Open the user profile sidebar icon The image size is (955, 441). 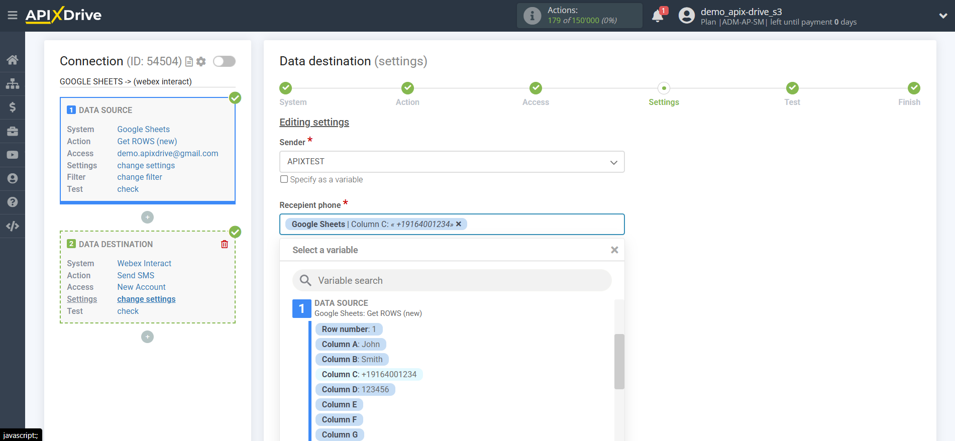tap(13, 178)
